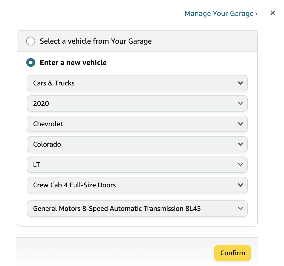Expand the Colorado model selector
Viewport: 284px width, 266px height.
pos(137,144)
